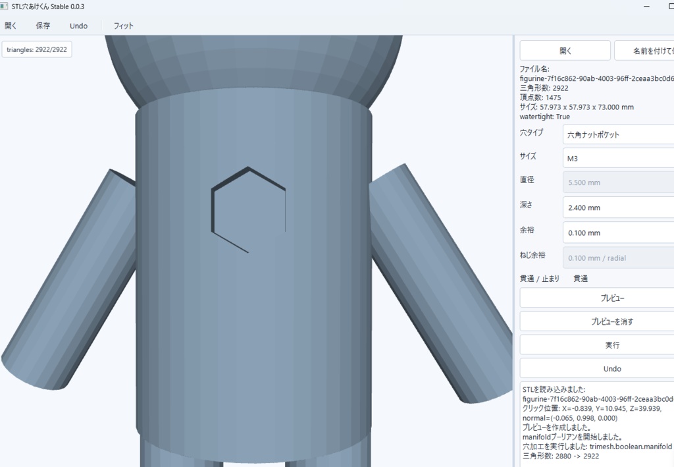This screenshot has width=674, height=467.
Task: Click the app icon in the title bar
Action: point(5,7)
